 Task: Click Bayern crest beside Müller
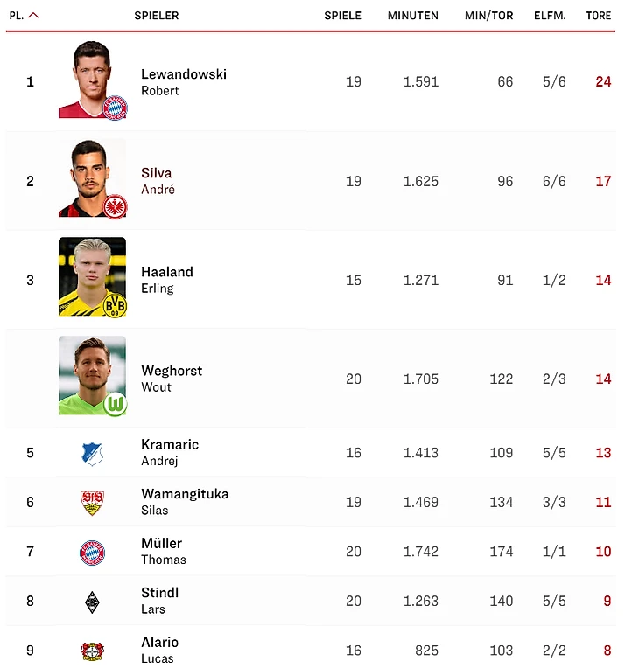(92, 552)
